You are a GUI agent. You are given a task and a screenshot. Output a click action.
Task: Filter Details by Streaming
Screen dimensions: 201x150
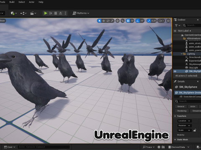pos(196,111)
